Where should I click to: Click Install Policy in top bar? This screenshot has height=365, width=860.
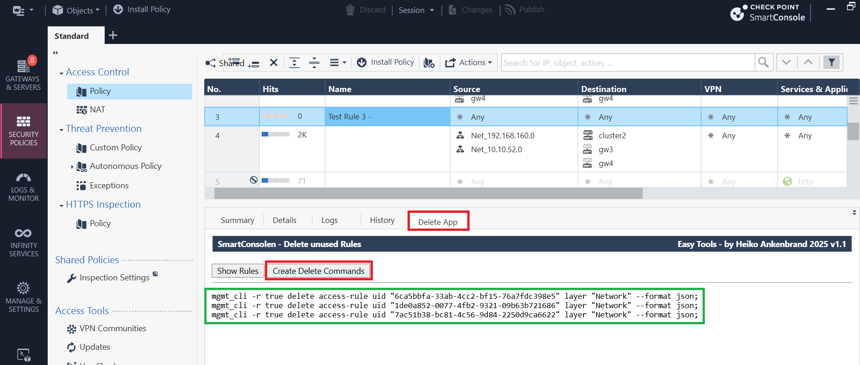(142, 9)
